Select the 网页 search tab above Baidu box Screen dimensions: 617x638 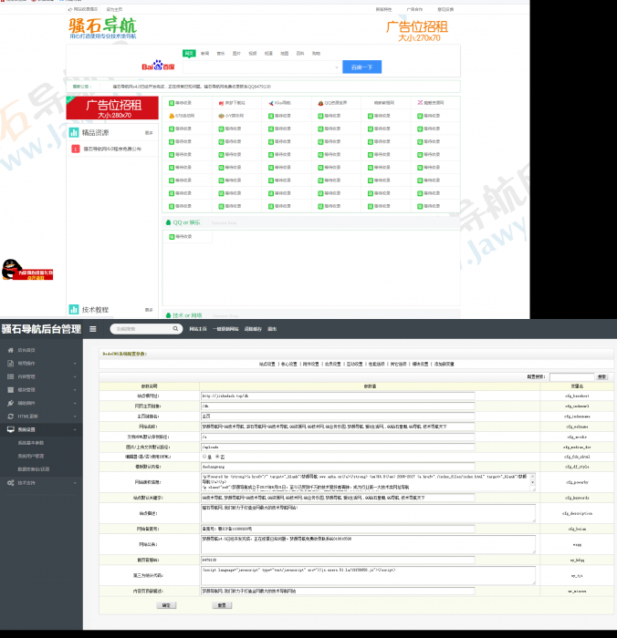click(x=189, y=54)
